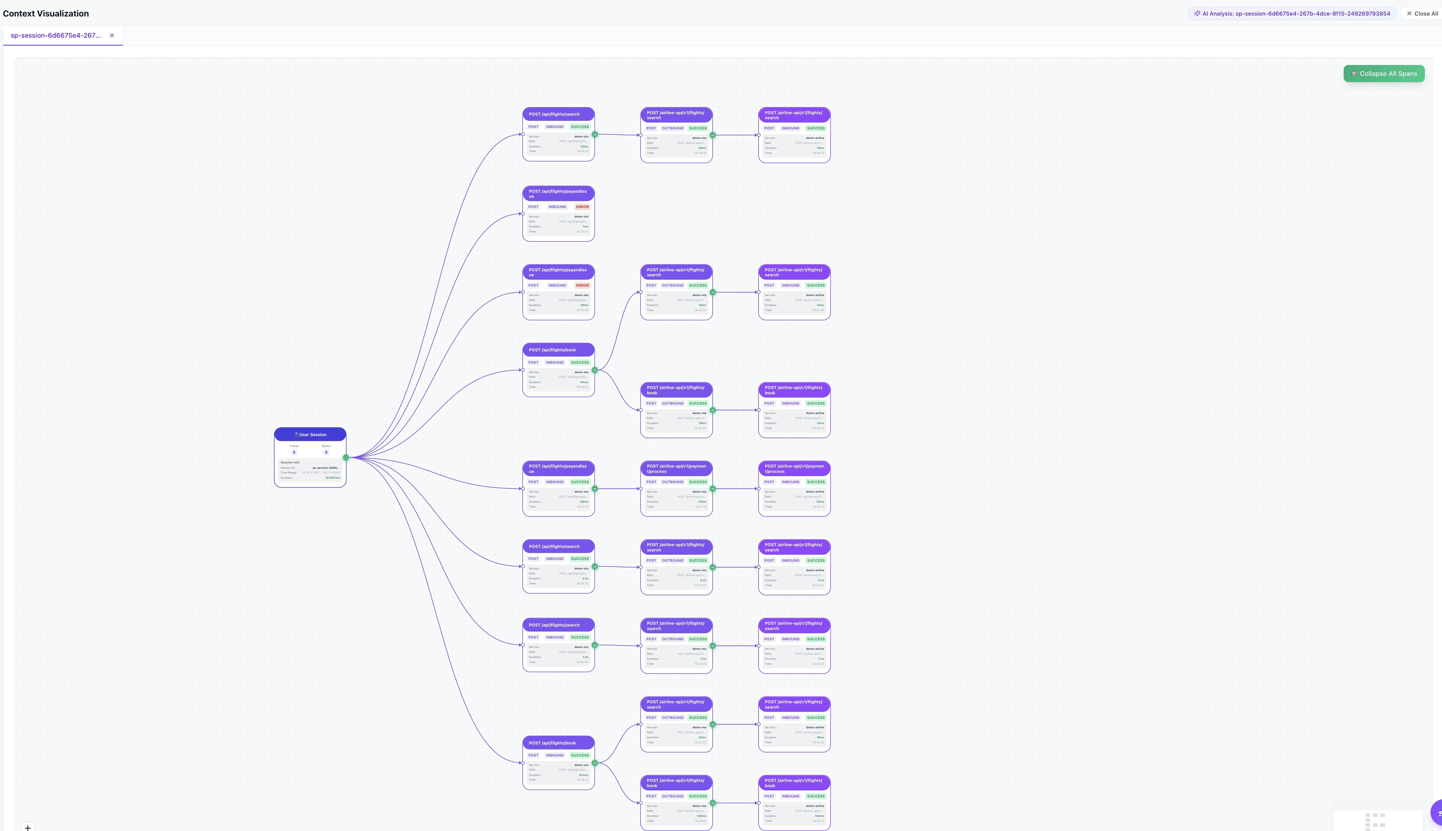Collapse the bottom POST /api/flights/book node's children

point(595,762)
